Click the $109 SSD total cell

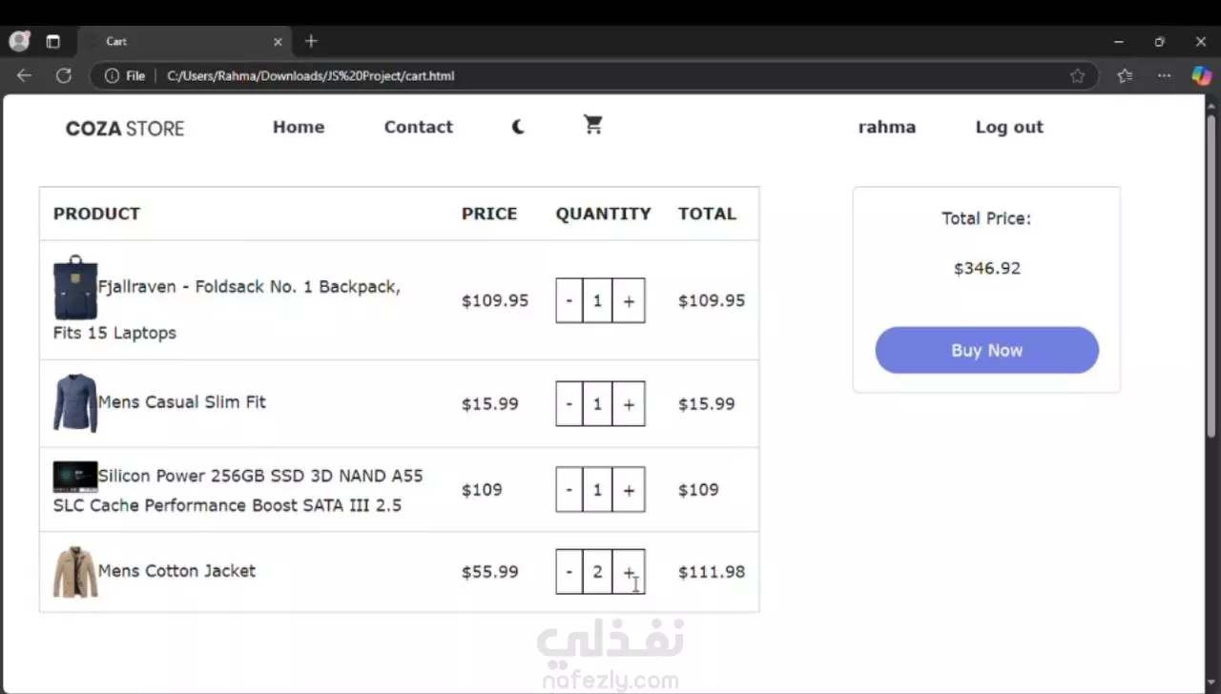pyautogui.click(x=698, y=489)
